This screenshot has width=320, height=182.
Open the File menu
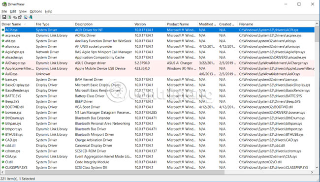pos(4,11)
